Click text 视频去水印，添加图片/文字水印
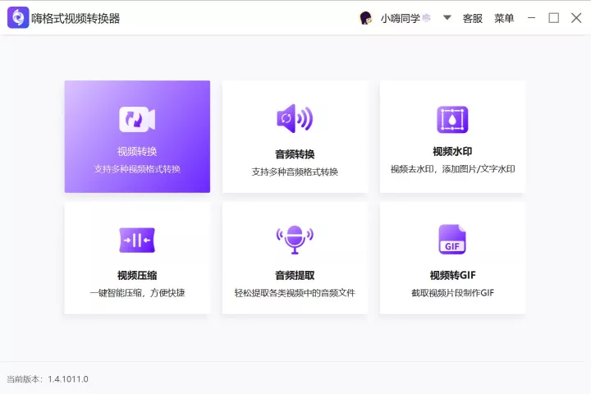The image size is (591, 394). click(452, 169)
